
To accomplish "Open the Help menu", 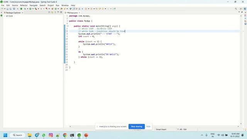I will tap(73, 5).
